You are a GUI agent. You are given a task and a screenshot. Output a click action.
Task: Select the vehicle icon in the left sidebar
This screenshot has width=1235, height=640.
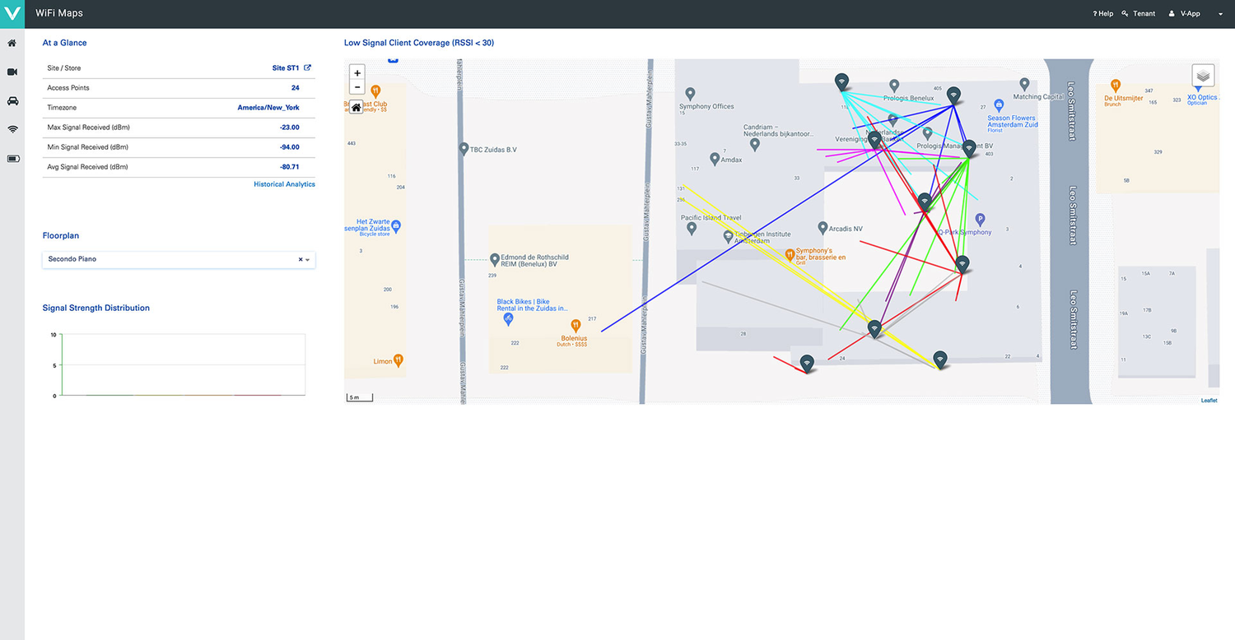(12, 100)
